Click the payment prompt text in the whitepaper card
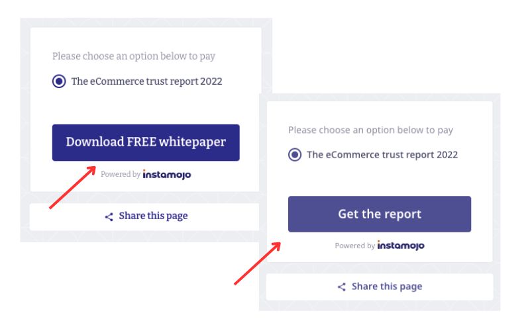The image size is (530, 331). point(134,56)
